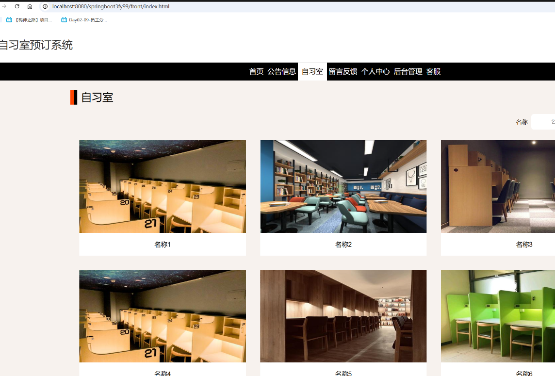Open the 名称2 study room image

tap(343, 186)
